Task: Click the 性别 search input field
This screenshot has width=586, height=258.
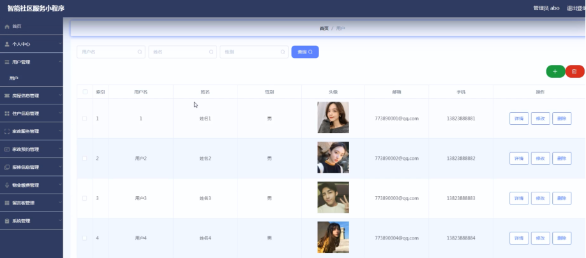Action: [254, 52]
